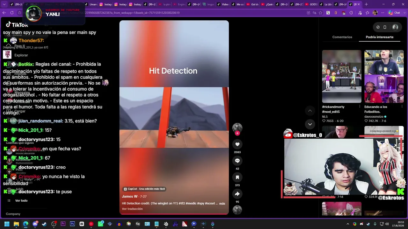Open File Explorer from the taskbar
This screenshot has width=408, height=229.
(16, 224)
